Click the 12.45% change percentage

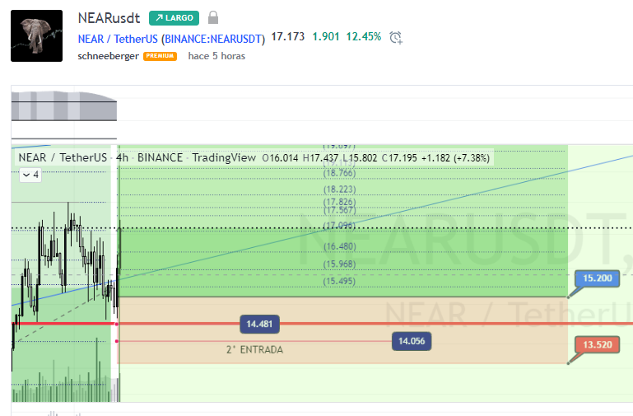363,37
